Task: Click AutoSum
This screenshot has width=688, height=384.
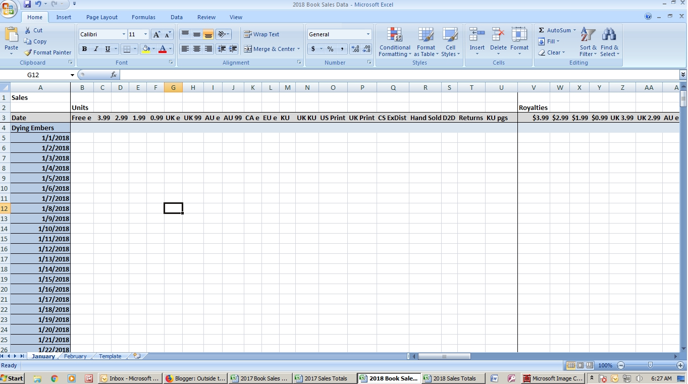Action: [555, 30]
